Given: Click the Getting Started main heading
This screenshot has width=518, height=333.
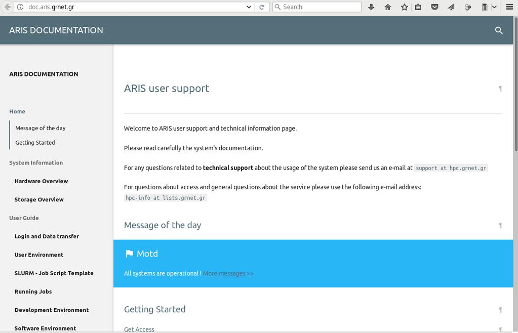Looking at the screenshot, I should coord(154,310).
